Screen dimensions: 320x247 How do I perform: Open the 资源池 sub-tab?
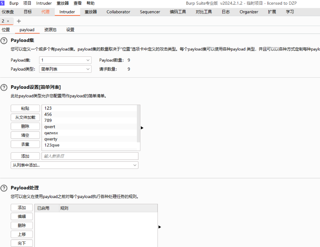pos(50,30)
